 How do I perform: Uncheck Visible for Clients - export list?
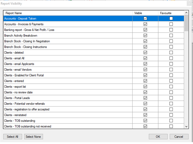coord(145,86)
